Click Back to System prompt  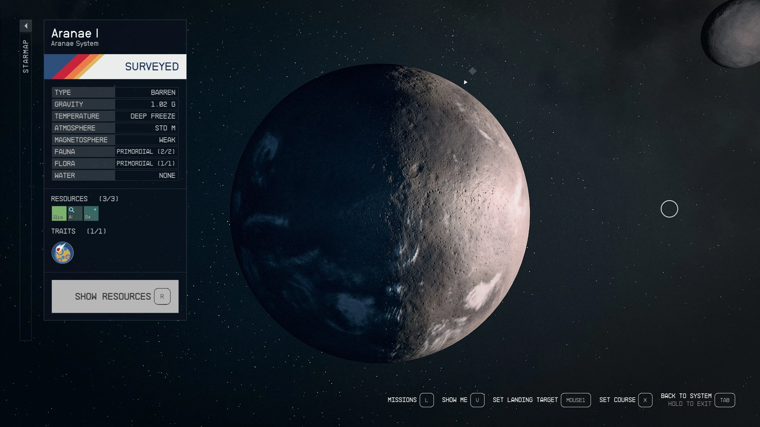coord(686,396)
